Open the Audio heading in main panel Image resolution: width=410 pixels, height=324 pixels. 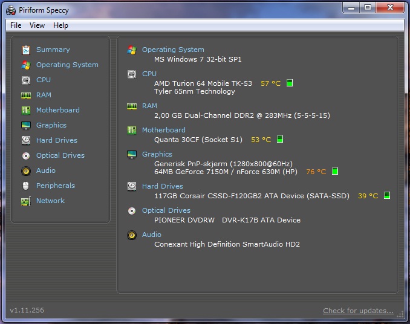152,235
